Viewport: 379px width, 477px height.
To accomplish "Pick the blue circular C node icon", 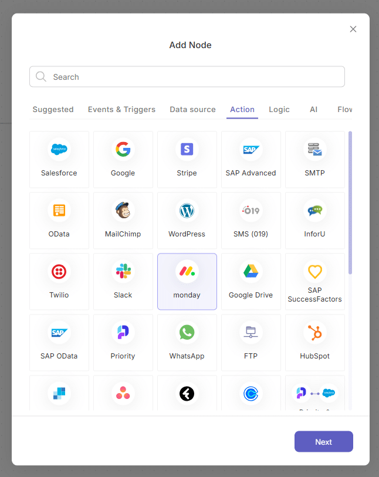I will tap(251, 393).
